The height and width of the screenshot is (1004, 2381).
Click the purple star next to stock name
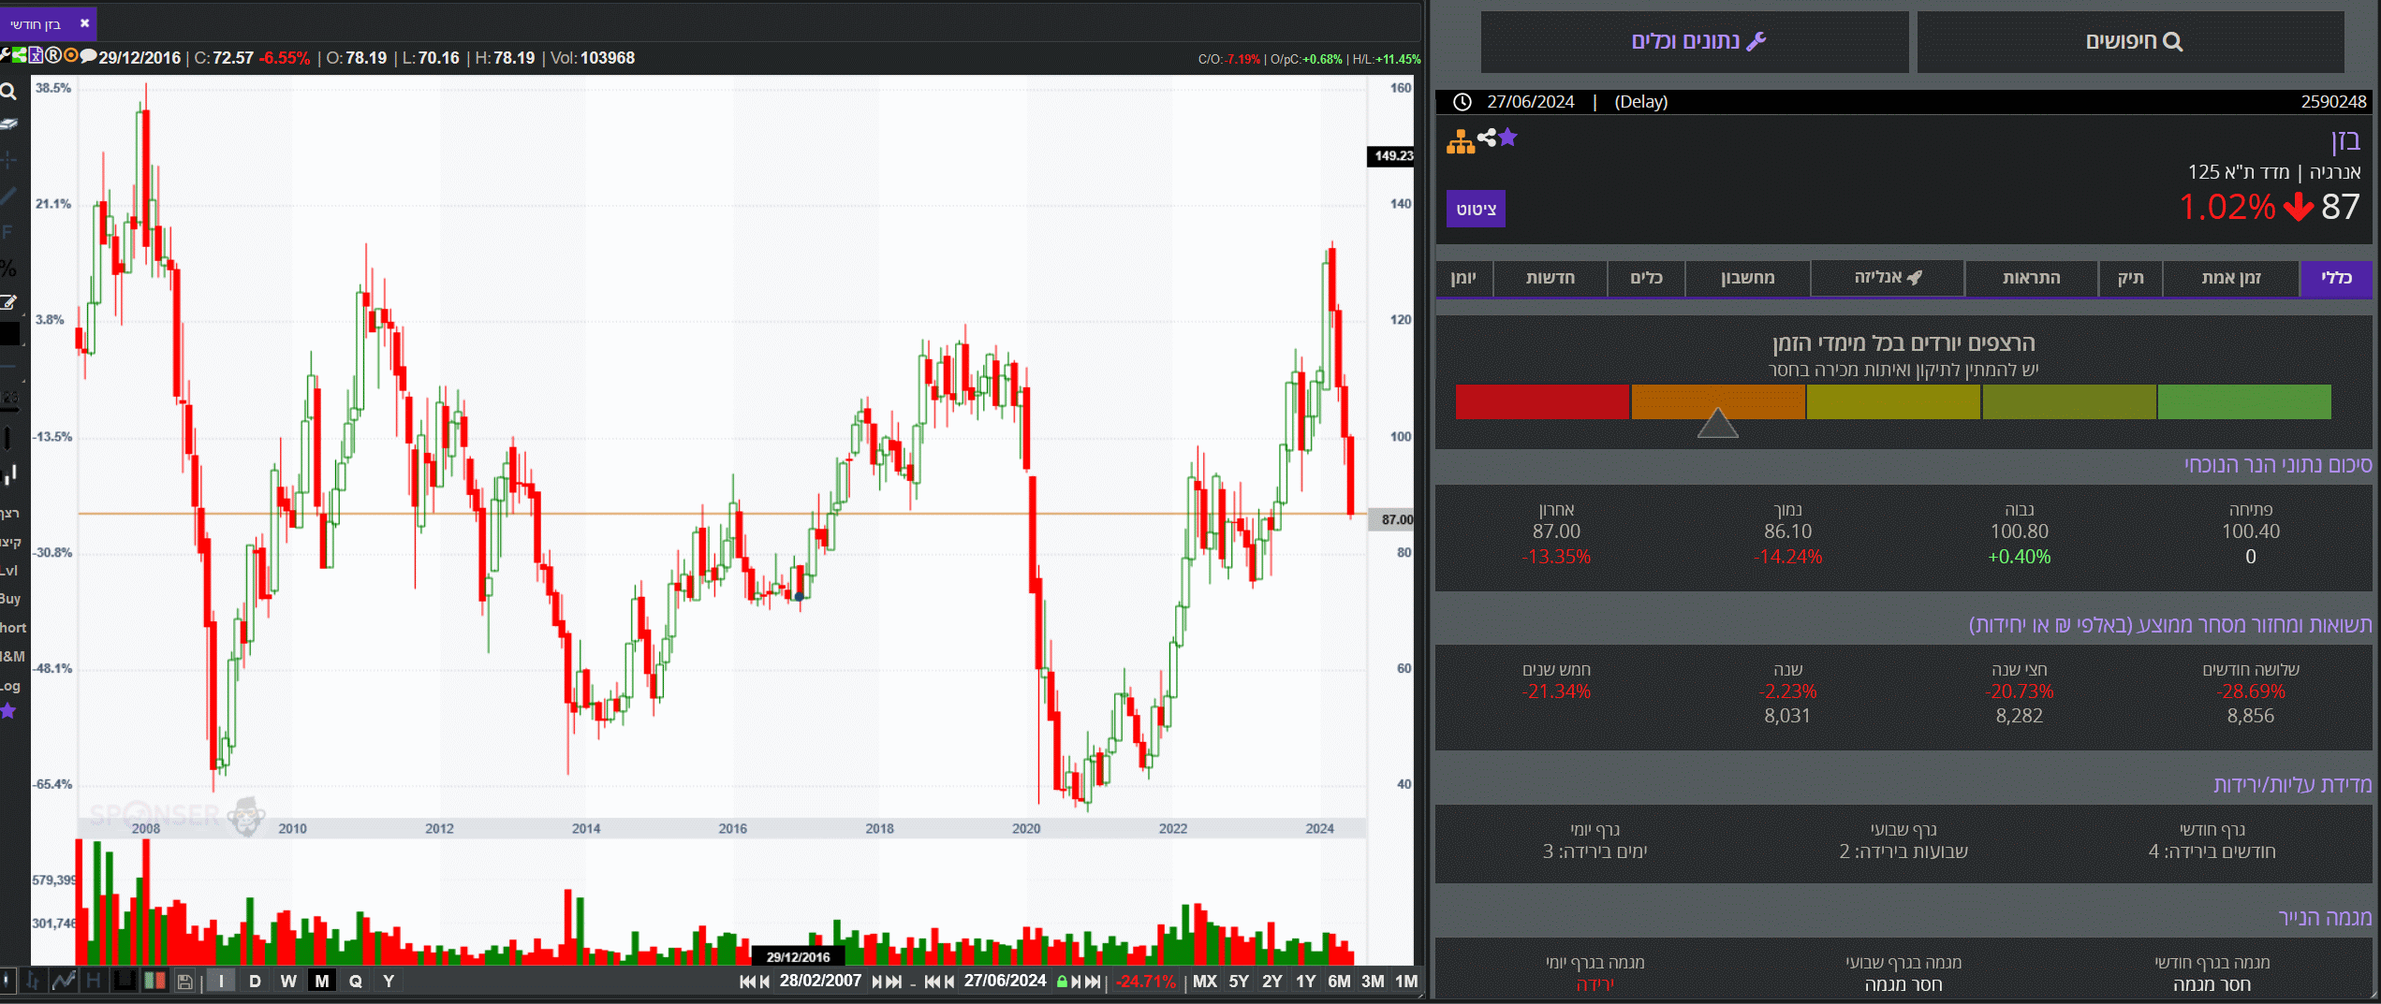coord(1507,138)
